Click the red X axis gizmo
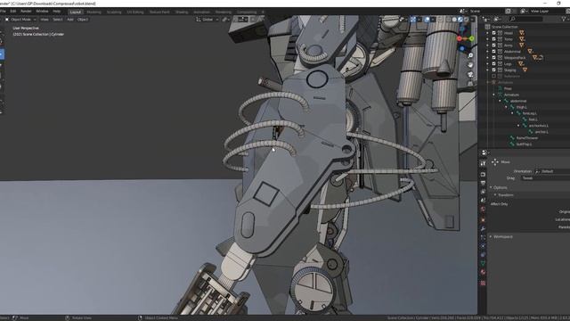 tap(460, 38)
